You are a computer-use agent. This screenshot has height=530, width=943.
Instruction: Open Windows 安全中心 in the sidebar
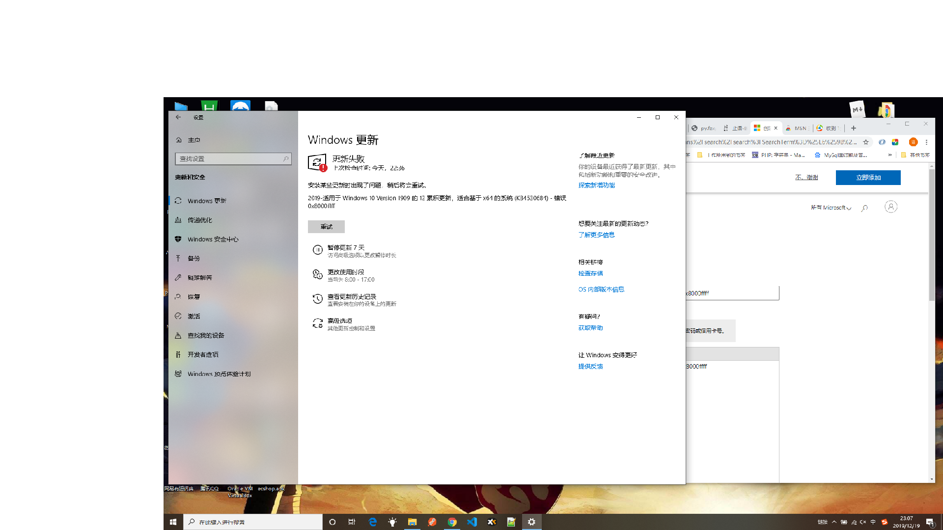[x=233, y=239]
